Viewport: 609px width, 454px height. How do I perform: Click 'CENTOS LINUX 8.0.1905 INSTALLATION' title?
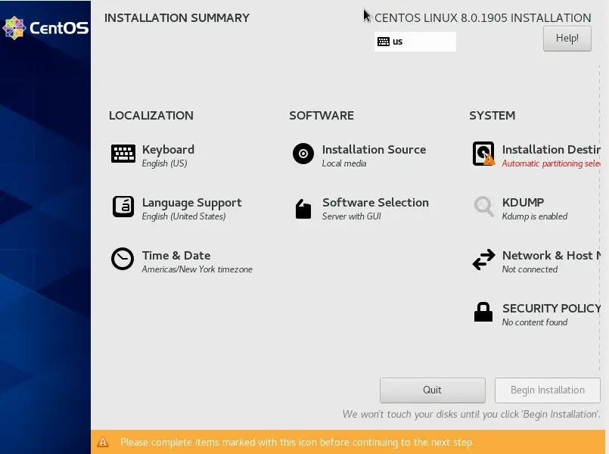(483, 18)
